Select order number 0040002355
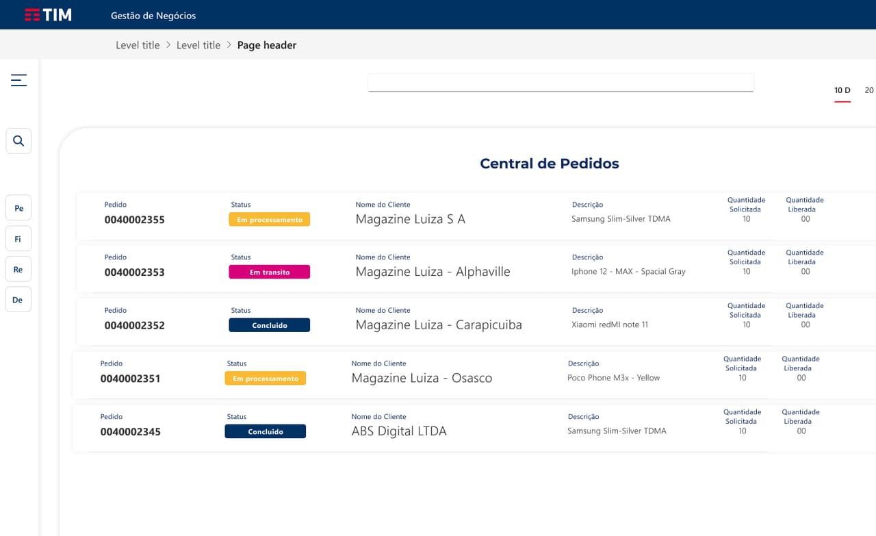The height and width of the screenshot is (536, 876). point(135,220)
